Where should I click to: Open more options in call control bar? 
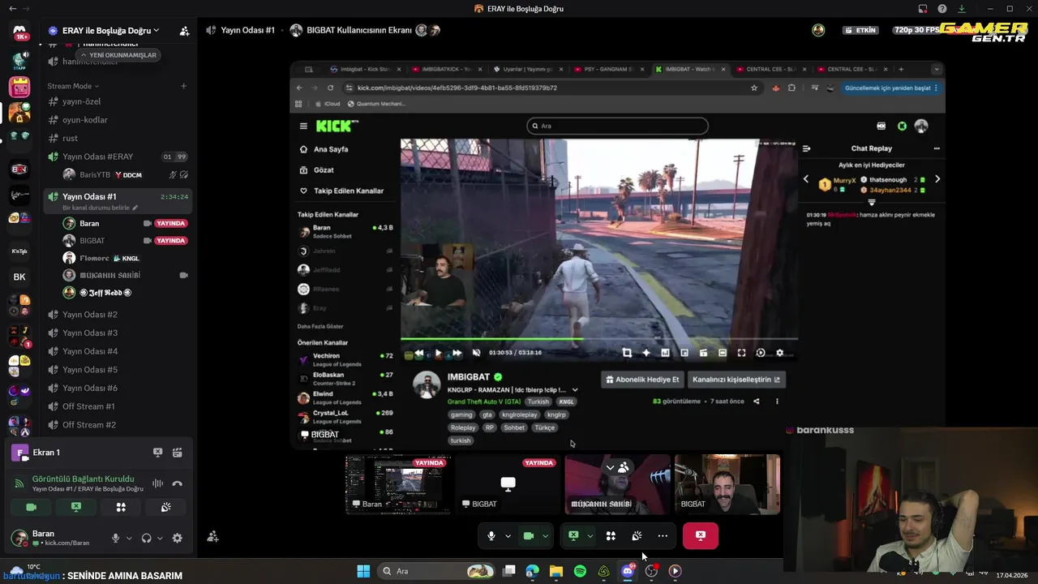click(x=663, y=535)
